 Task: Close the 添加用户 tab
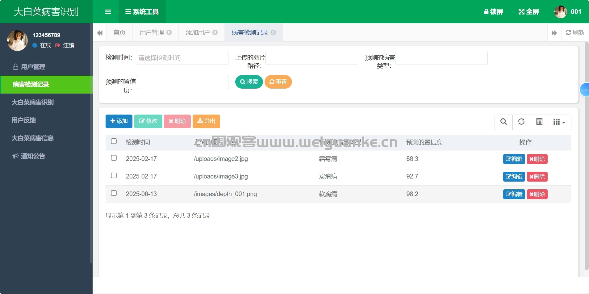pos(215,32)
